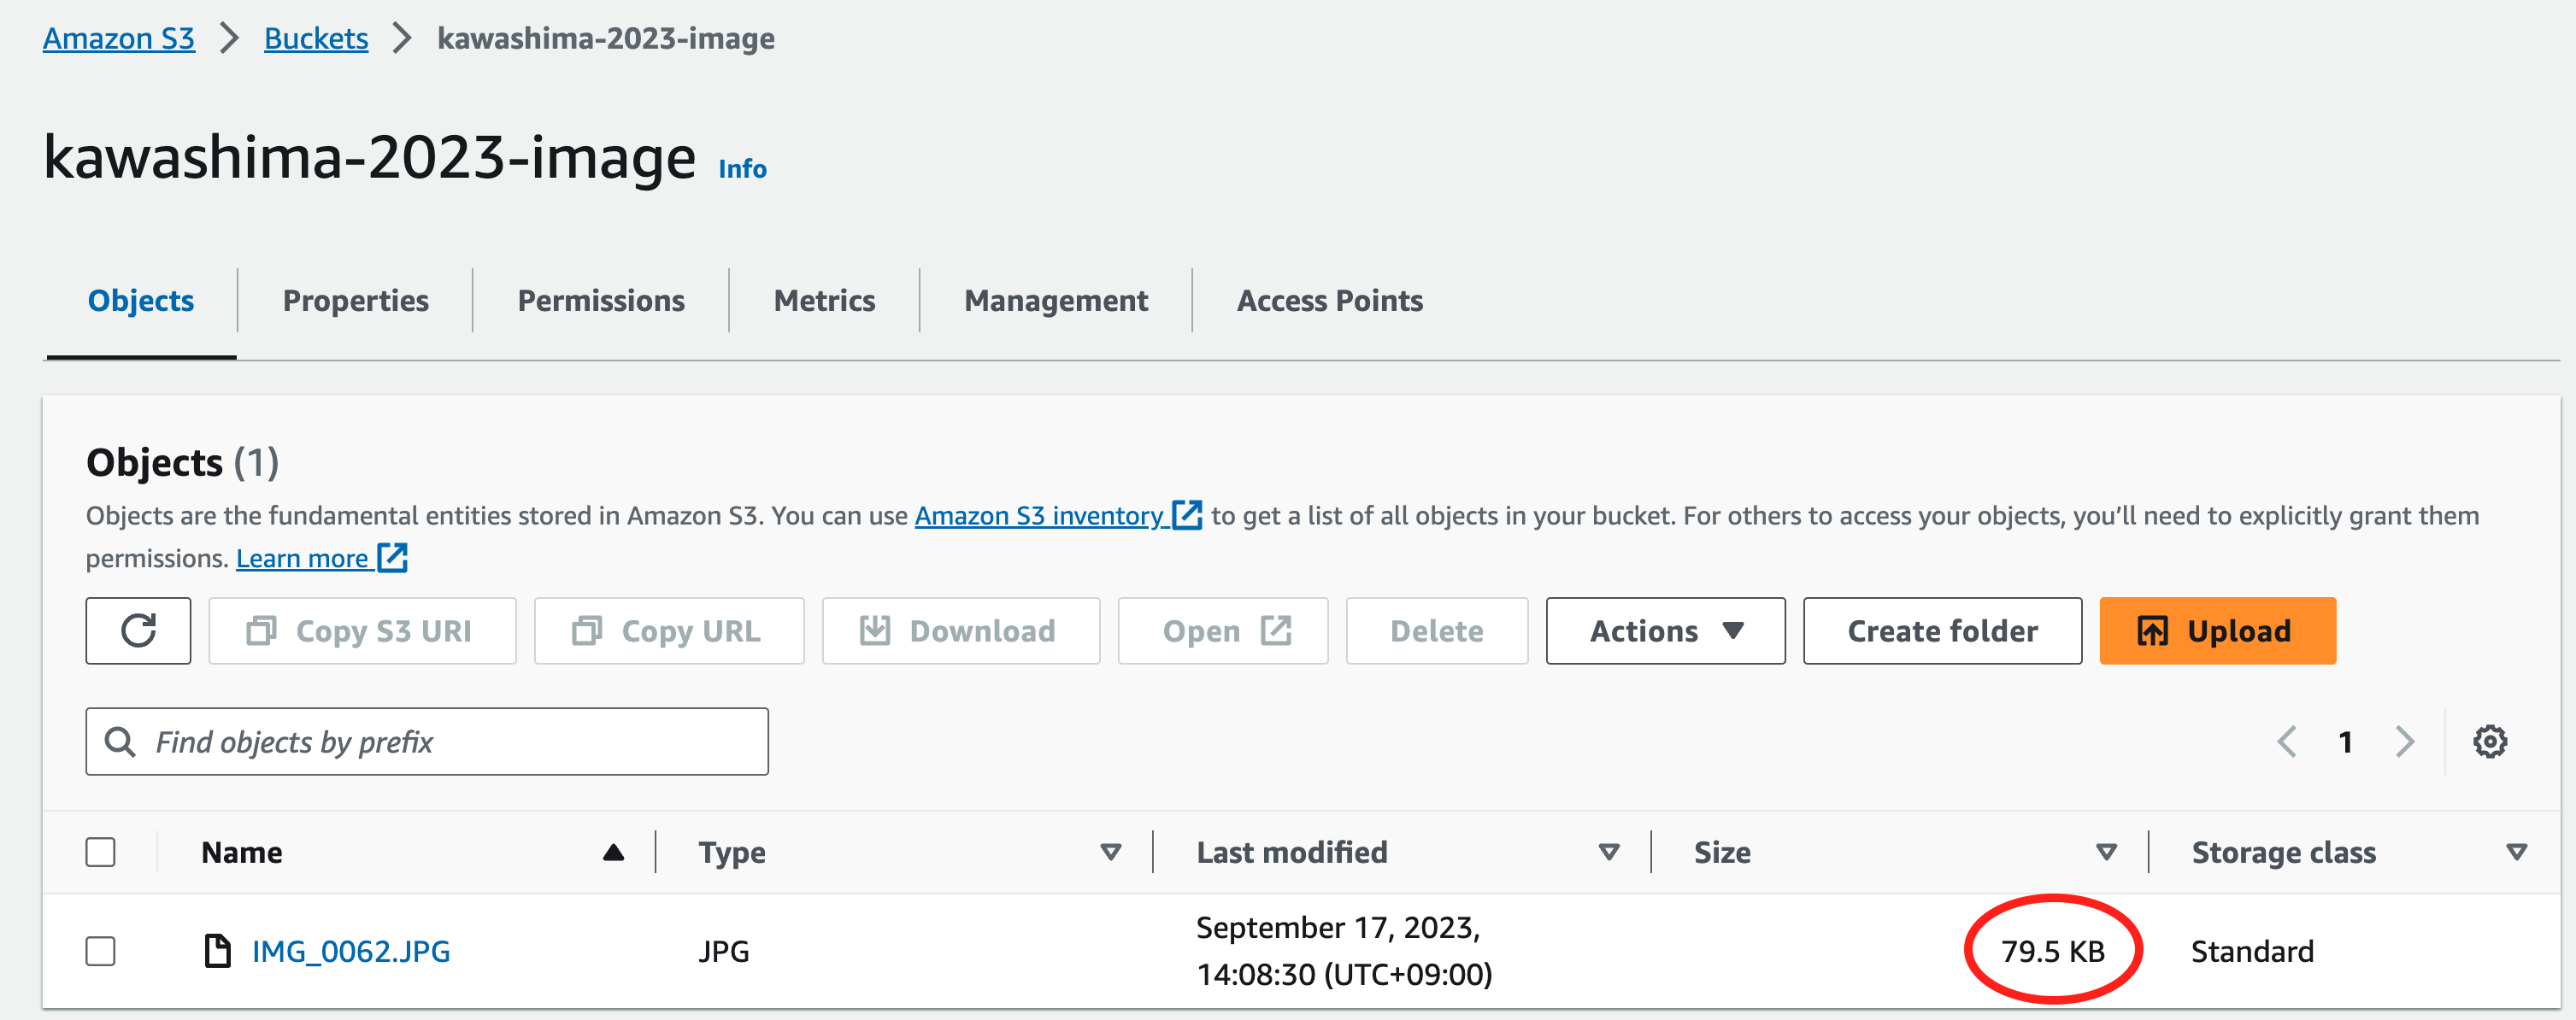Sort by Name using ascending arrow
This screenshot has height=1020, width=2576.
coord(613,852)
